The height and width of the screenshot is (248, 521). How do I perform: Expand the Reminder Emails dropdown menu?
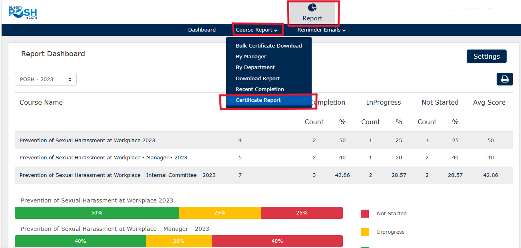321,30
